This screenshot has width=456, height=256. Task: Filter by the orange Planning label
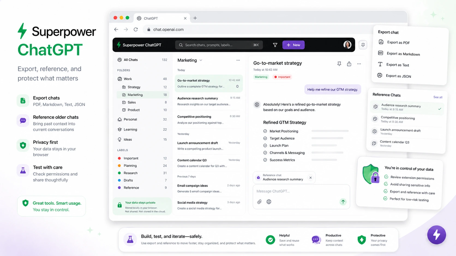coord(142,166)
